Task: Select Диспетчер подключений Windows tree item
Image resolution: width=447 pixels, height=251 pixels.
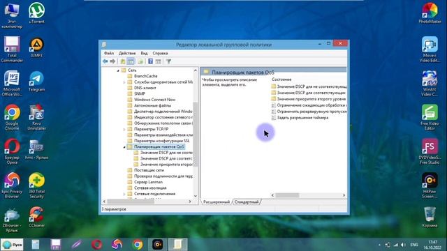Action: pos(163,112)
